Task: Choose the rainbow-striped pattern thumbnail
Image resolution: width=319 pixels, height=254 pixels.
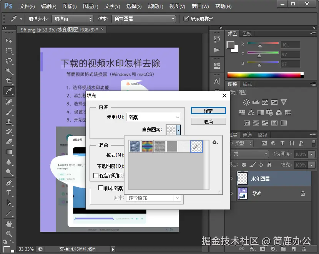Action: coord(147,146)
